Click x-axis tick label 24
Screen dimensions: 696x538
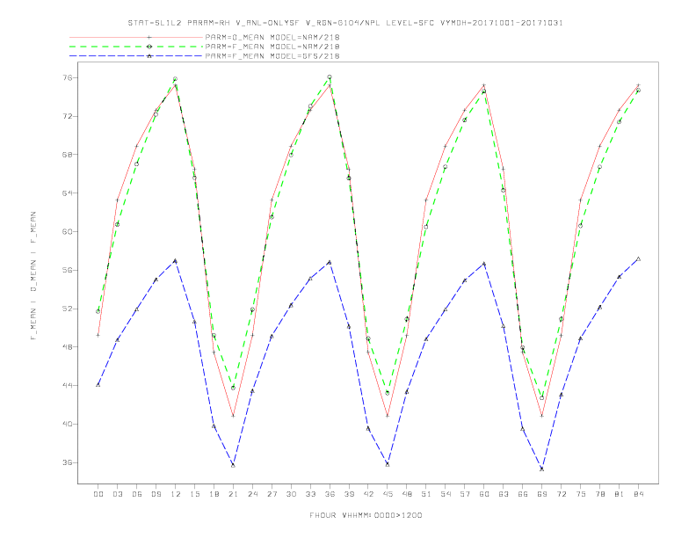click(252, 494)
